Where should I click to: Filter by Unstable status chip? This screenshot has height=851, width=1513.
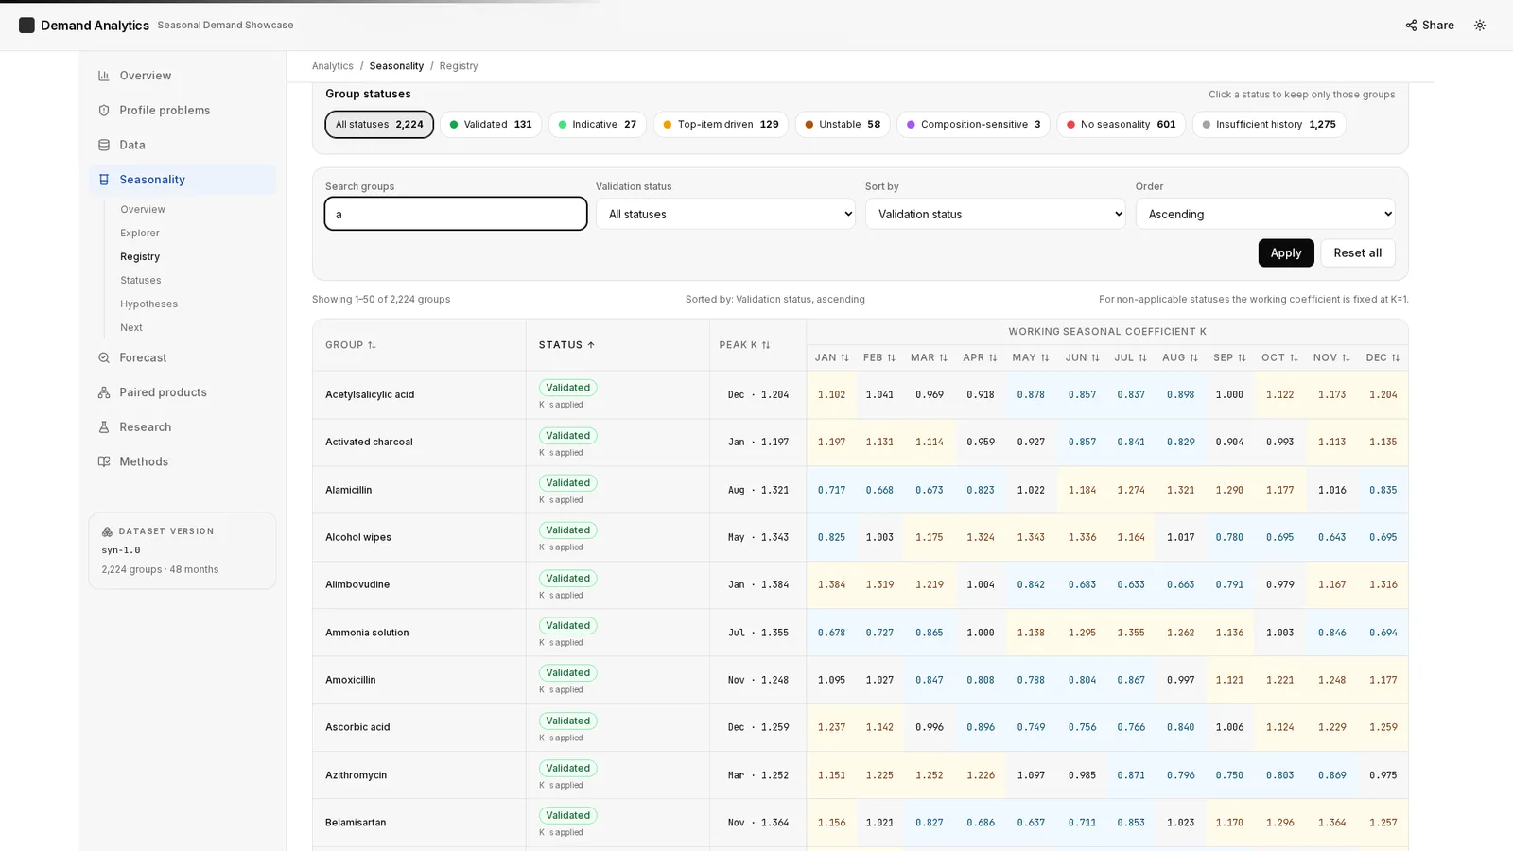843,125
